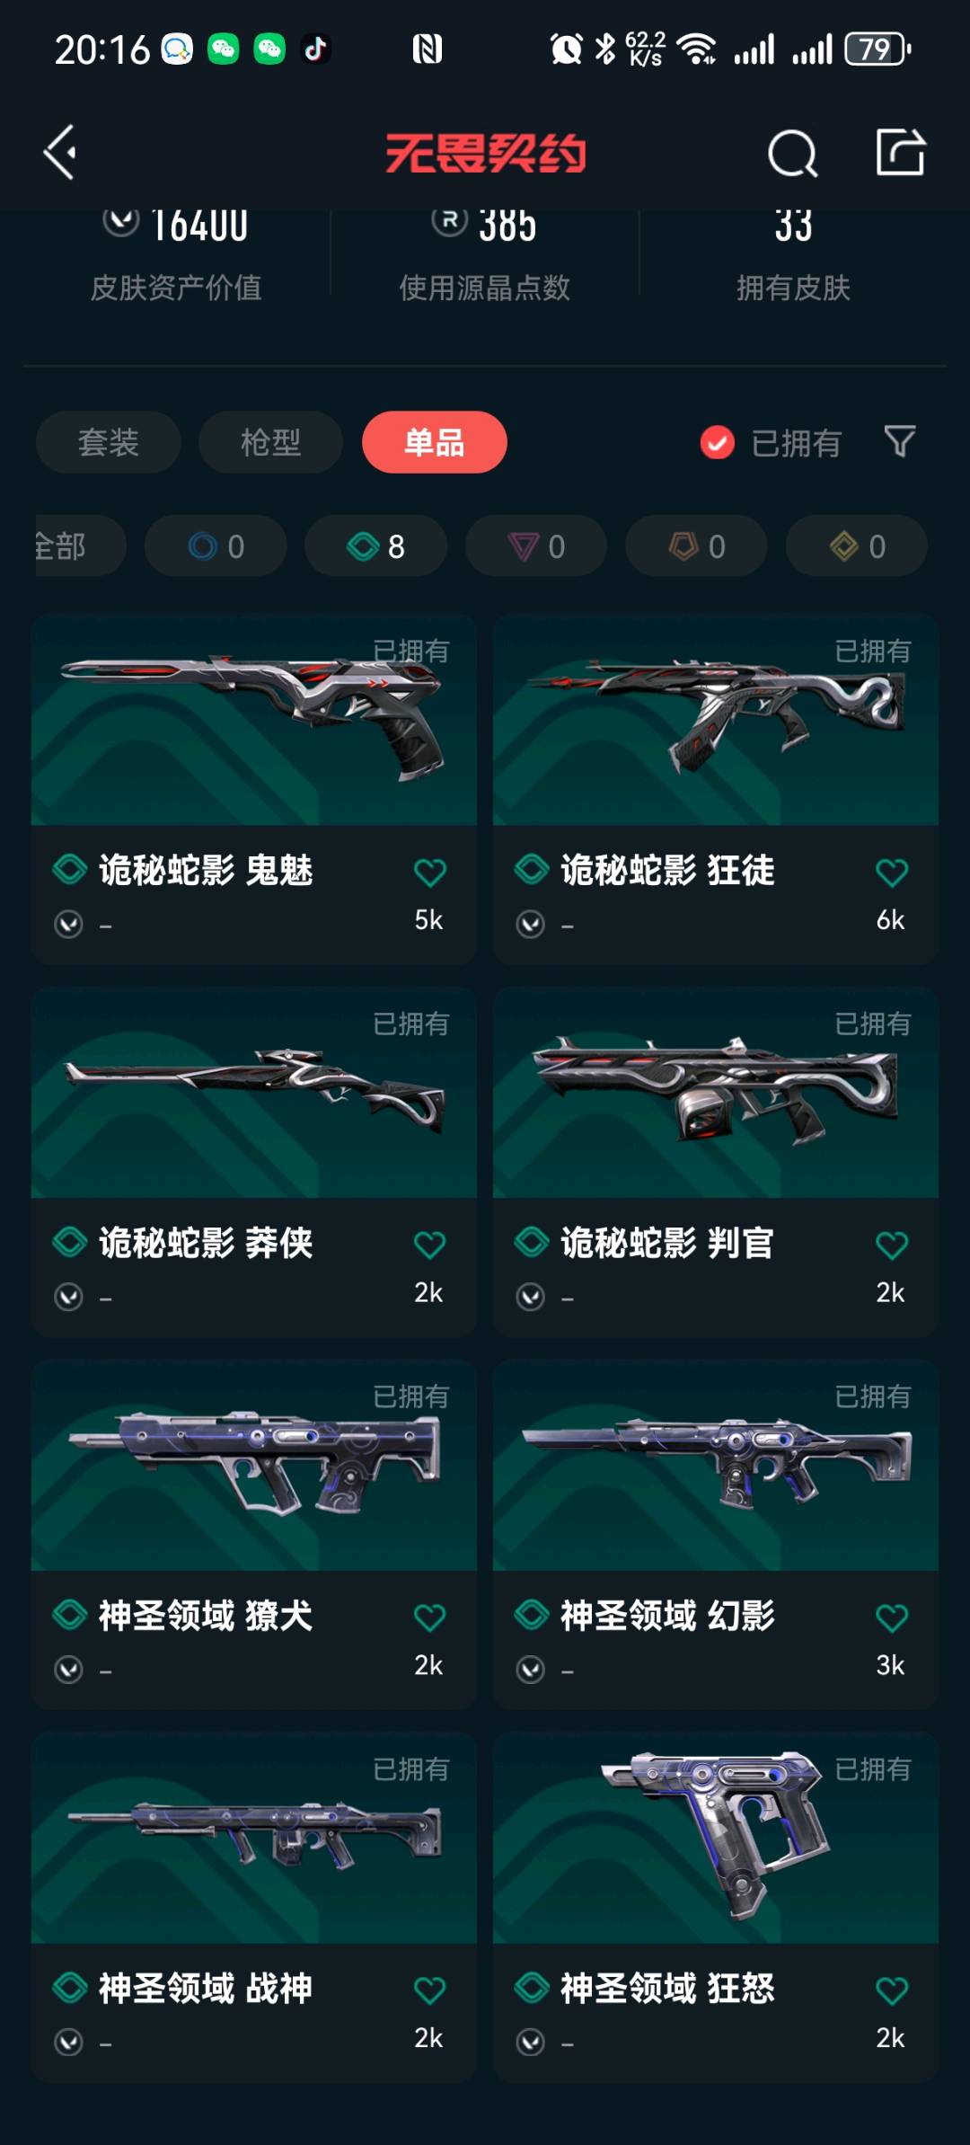The image size is (970, 2145).
Task: Open the search magnifier icon
Action: [x=792, y=154]
